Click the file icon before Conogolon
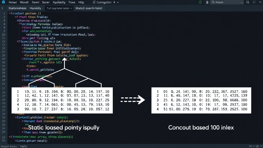Screen dimensions: 263x148 pyautogui.click(x=94, y=2)
